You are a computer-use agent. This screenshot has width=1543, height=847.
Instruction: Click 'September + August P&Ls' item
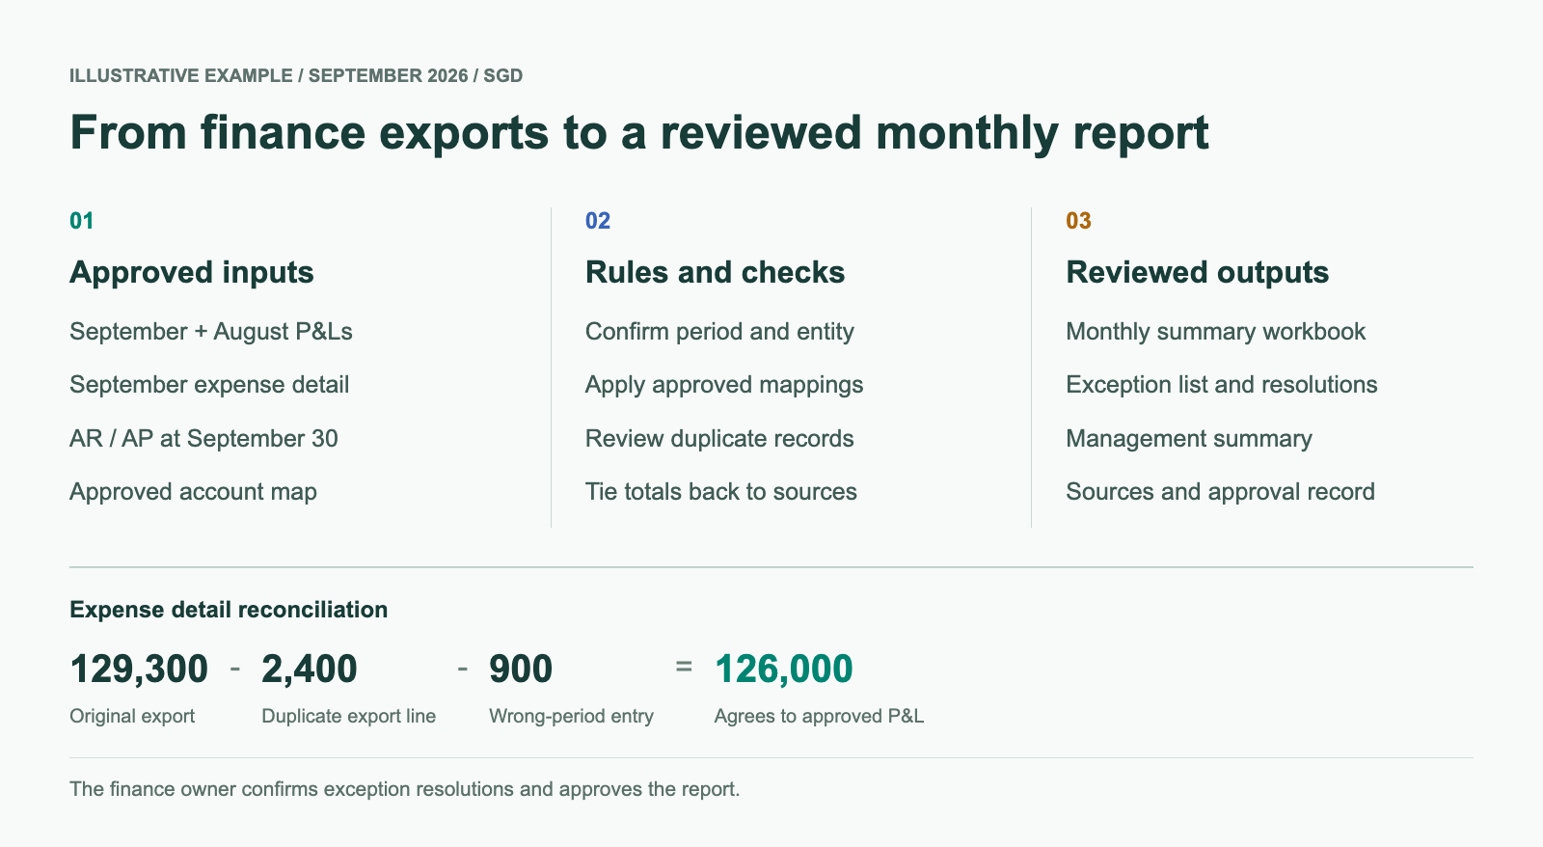point(211,332)
